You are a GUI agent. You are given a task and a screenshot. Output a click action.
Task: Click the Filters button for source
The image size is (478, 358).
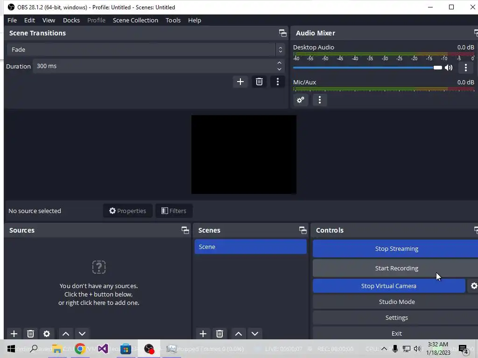(x=174, y=211)
